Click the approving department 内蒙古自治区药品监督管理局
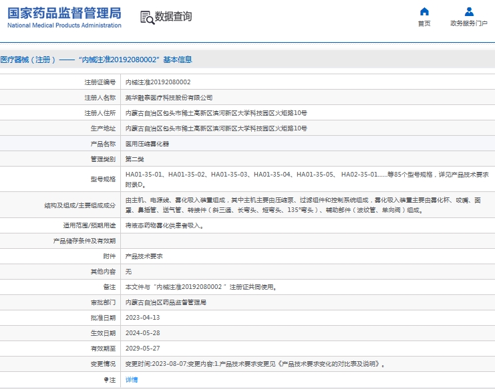 point(166,302)
